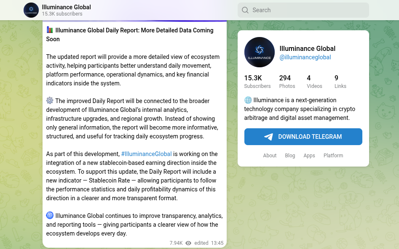Click the paper plane icon on Download button
The width and height of the screenshot is (399, 249).
coord(268,137)
